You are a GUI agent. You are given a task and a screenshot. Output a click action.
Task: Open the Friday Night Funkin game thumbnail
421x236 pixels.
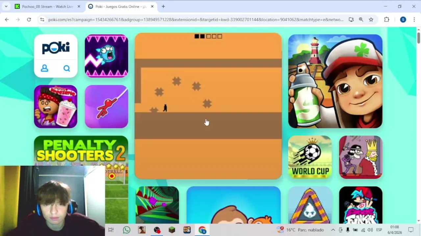coord(360,205)
